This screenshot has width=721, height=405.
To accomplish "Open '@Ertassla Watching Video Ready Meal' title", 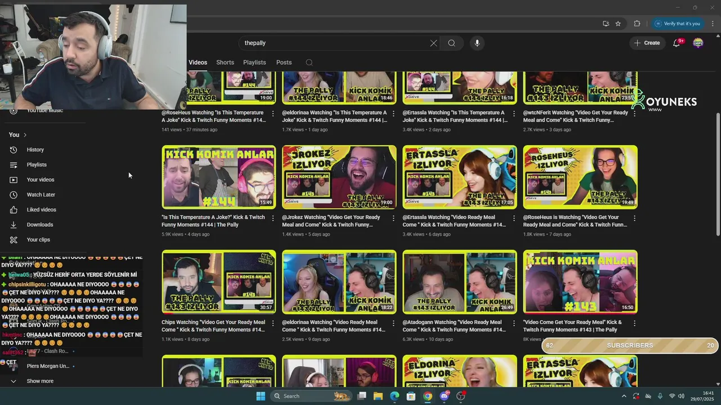I will [454, 221].
